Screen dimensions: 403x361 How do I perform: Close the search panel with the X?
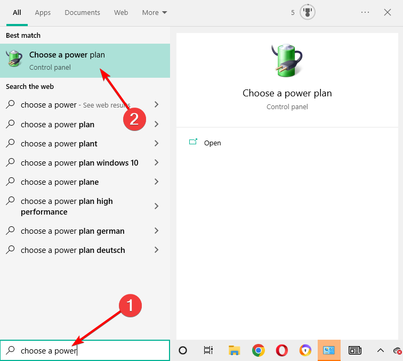[x=388, y=12]
